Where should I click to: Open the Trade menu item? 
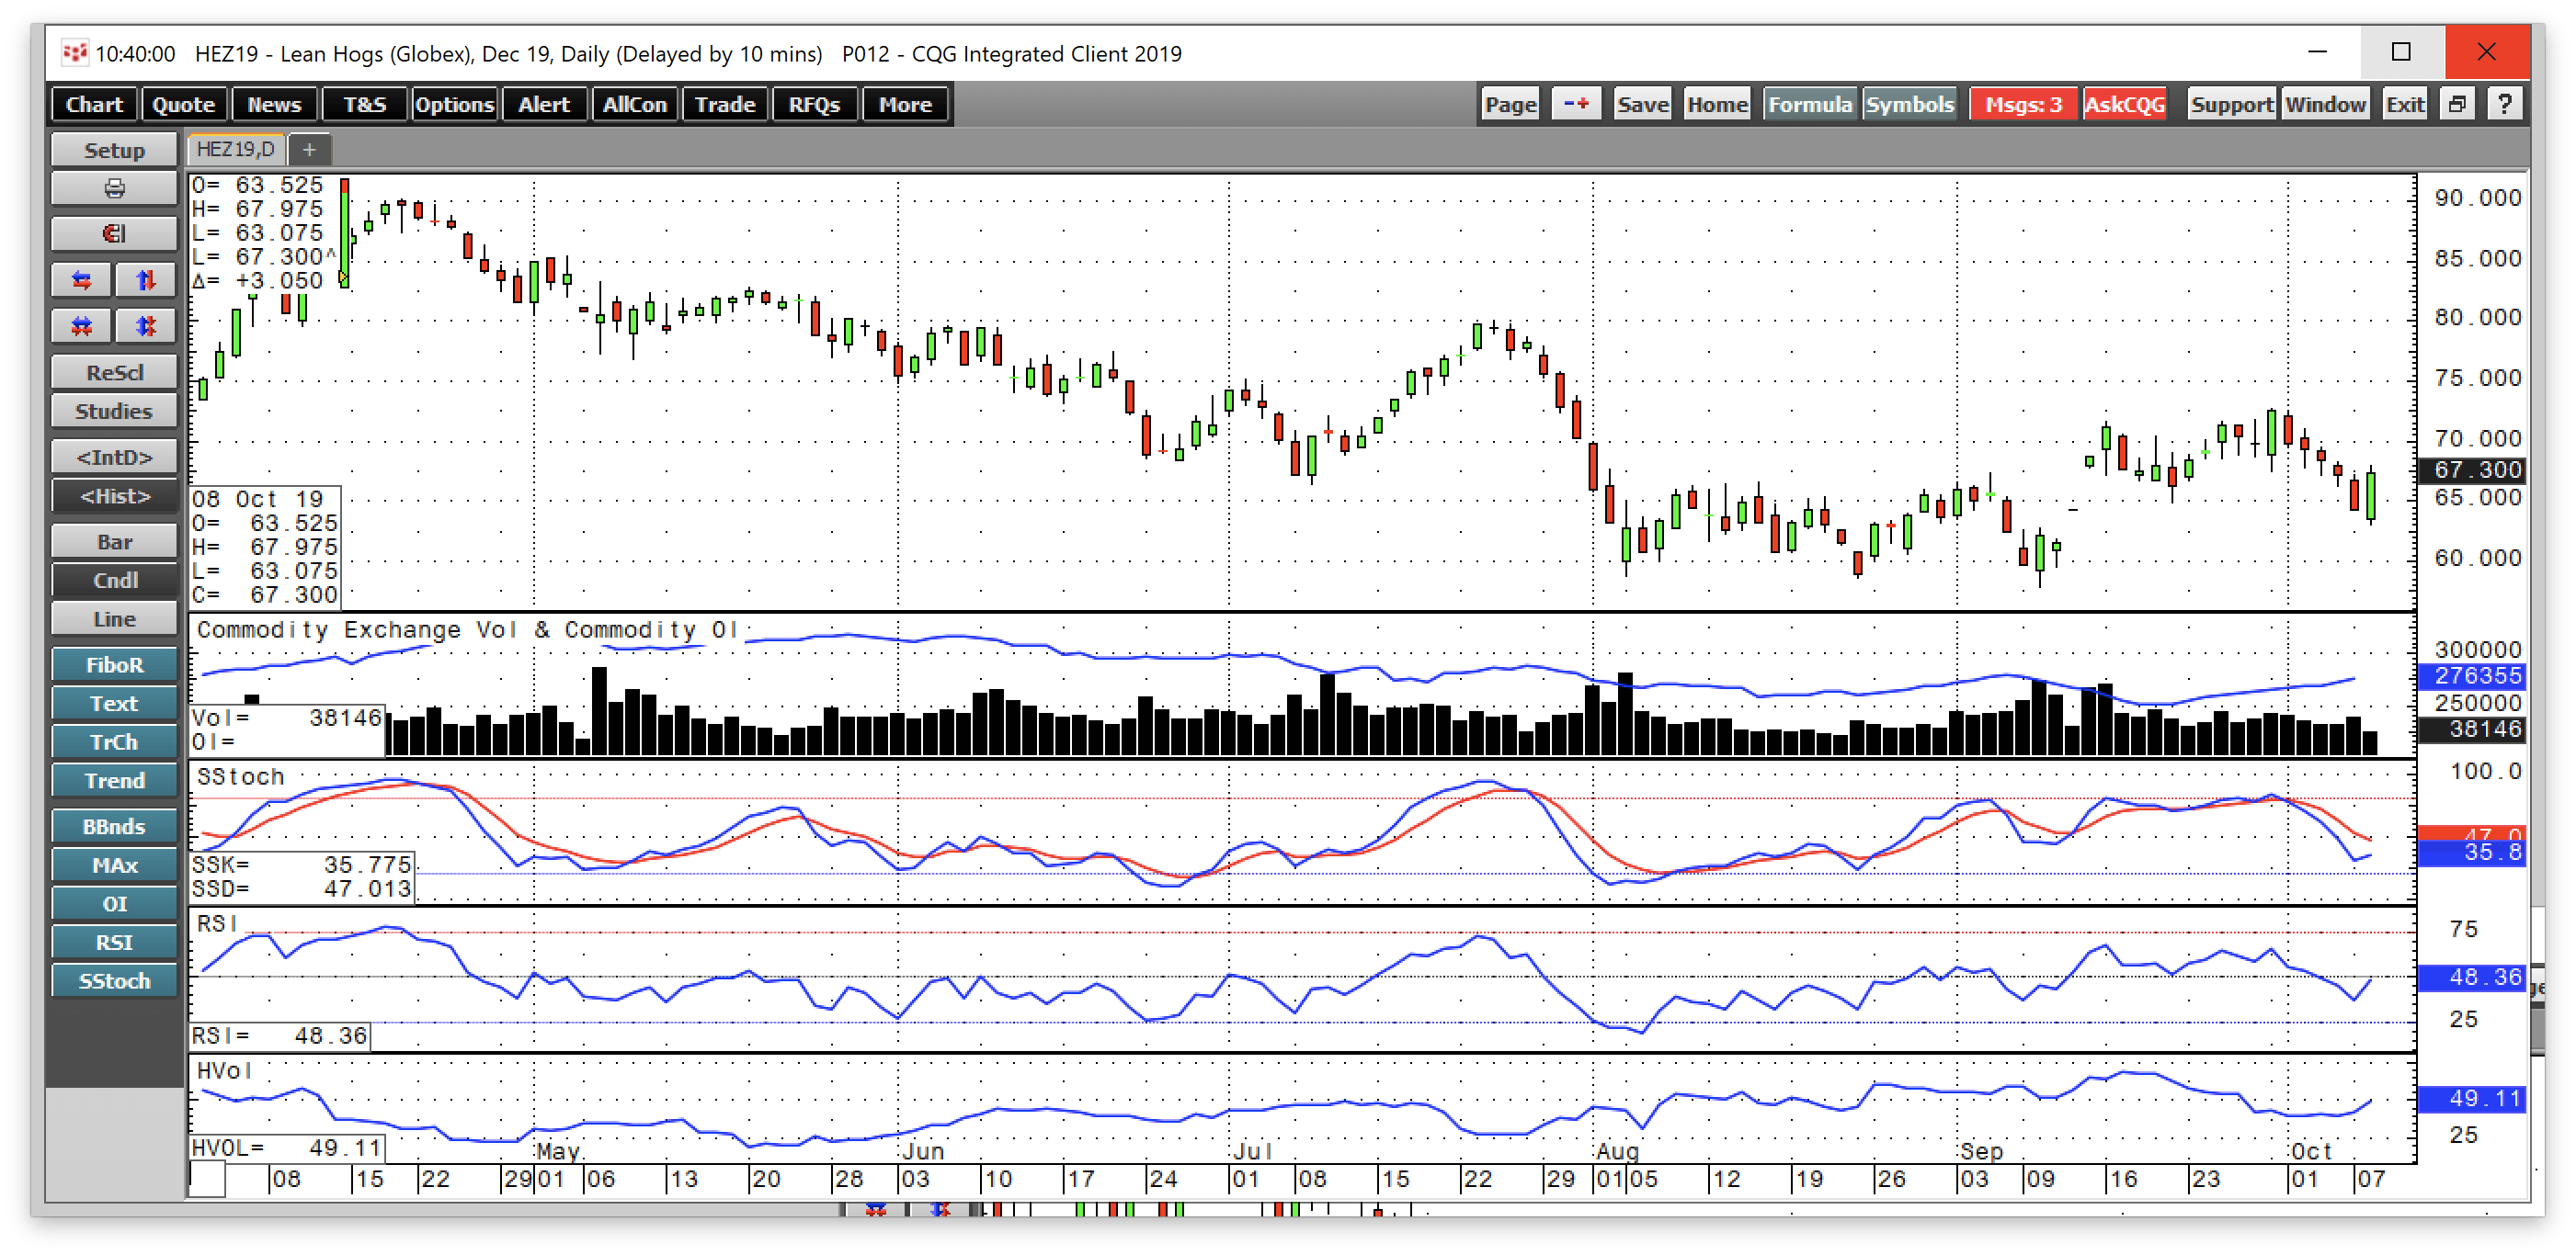pyautogui.click(x=725, y=104)
